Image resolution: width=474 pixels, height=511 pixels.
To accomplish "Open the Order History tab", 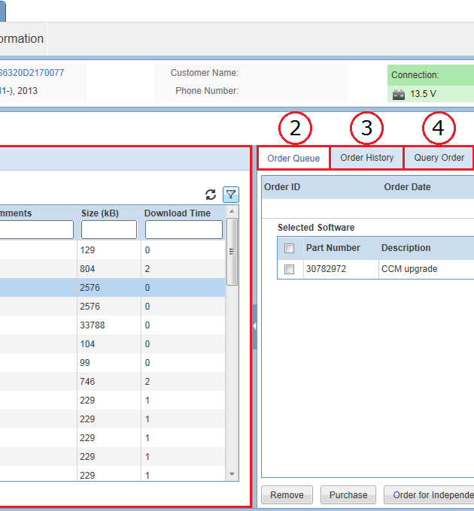I will coord(367,158).
